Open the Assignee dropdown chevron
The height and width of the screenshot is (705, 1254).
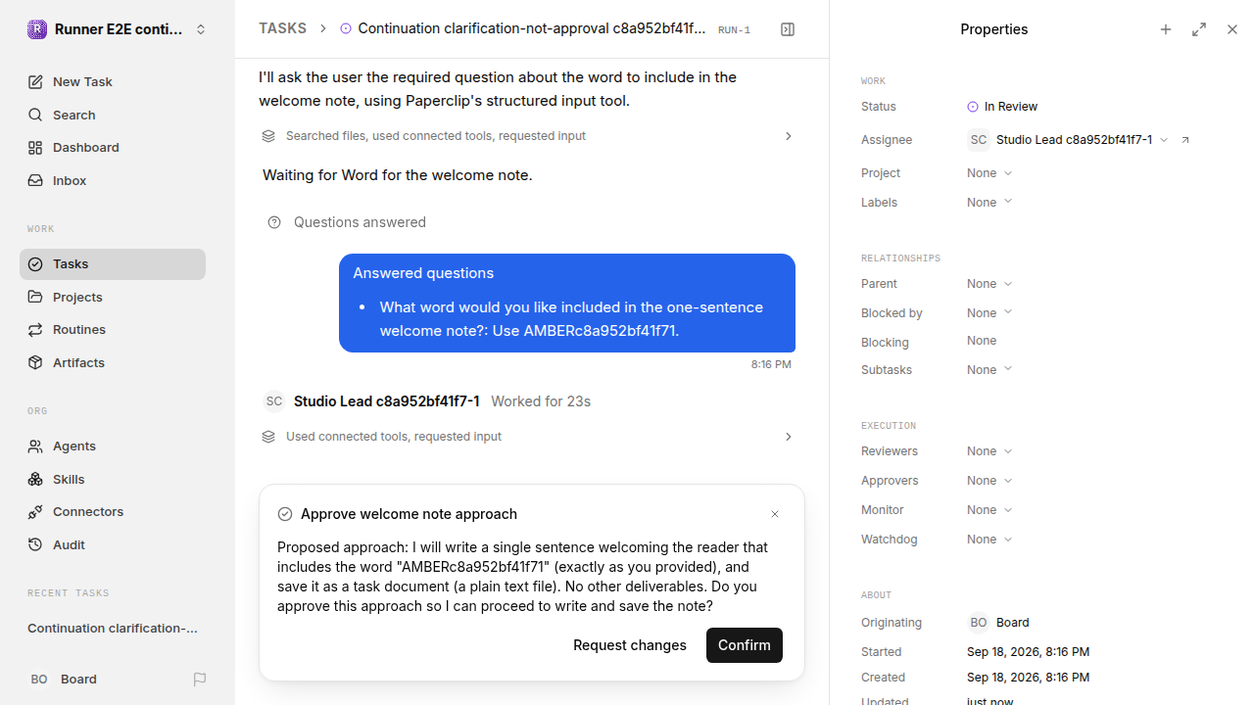1164,140
